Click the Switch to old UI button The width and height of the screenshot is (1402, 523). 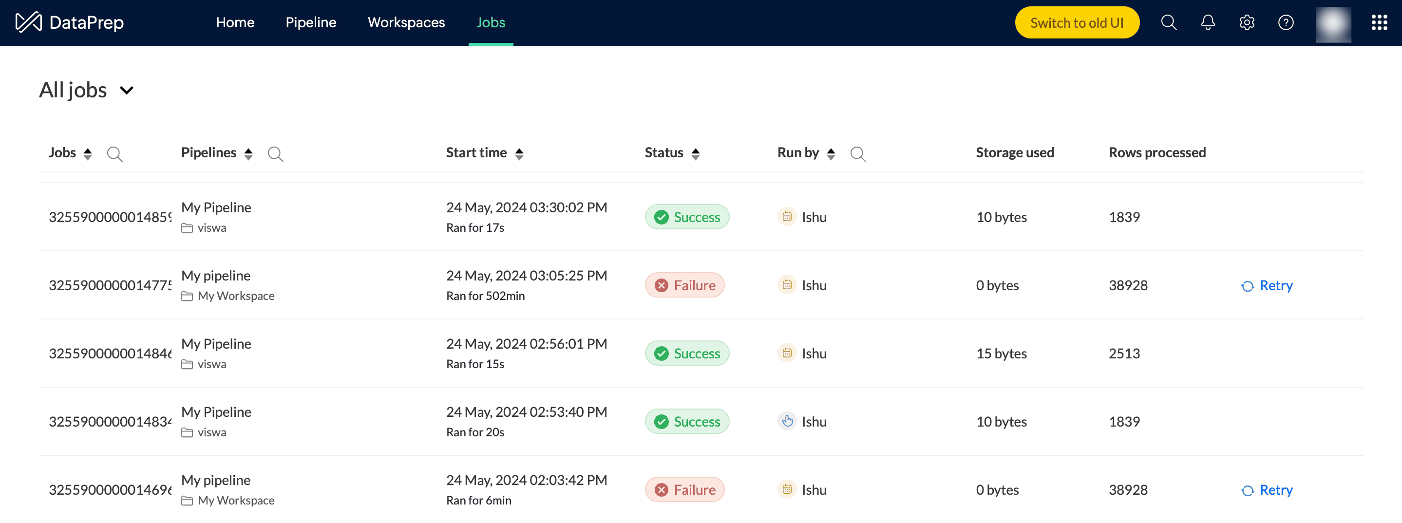point(1077,22)
